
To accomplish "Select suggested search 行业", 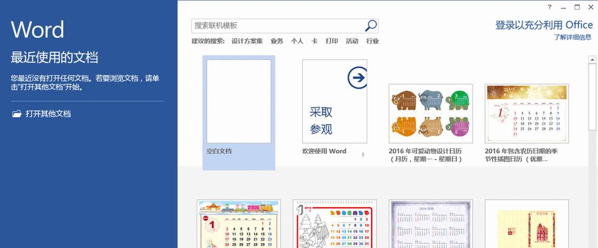I will tap(373, 41).
